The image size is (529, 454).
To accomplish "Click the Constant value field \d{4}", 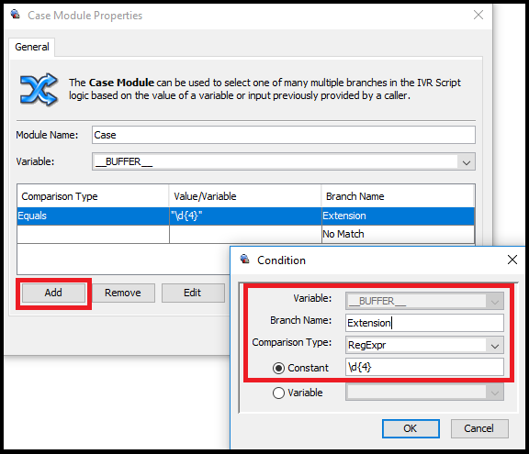I will coord(424,367).
